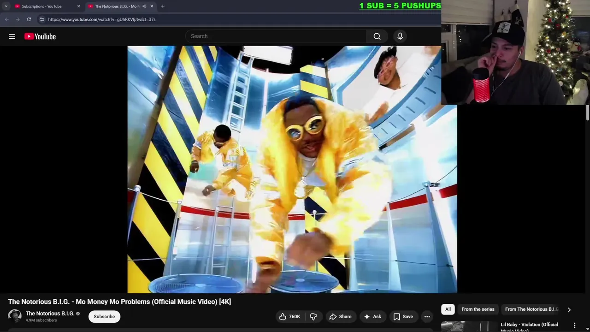This screenshot has height=332, width=590.
Task: Close the Subscriptions browser tab
Action: [78, 6]
